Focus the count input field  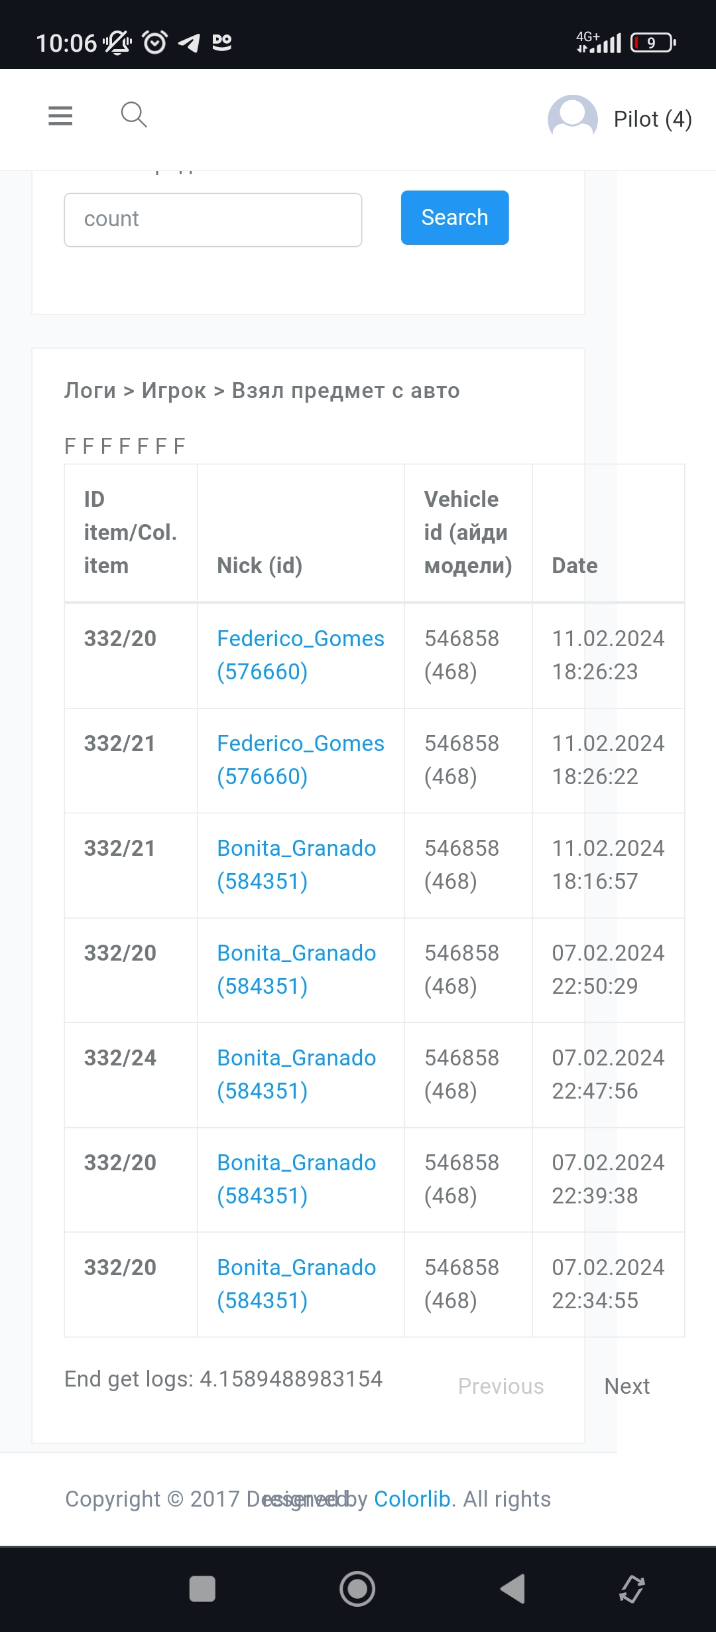point(213,220)
